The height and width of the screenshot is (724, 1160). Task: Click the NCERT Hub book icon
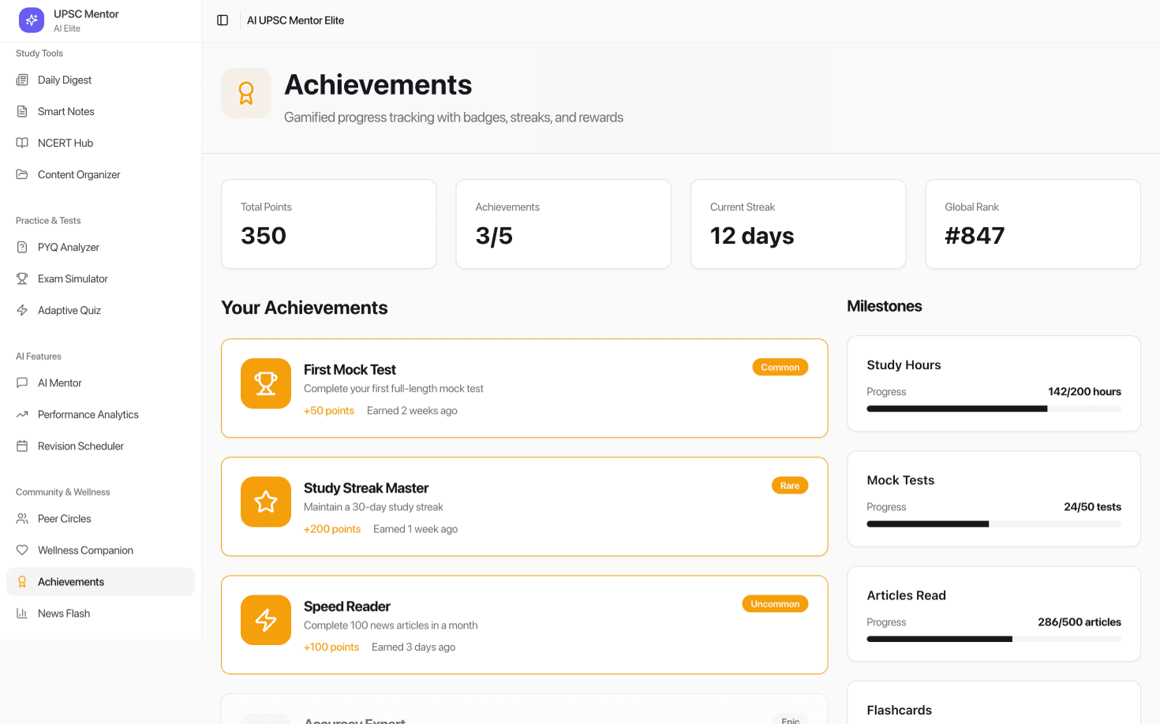[x=22, y=143]
